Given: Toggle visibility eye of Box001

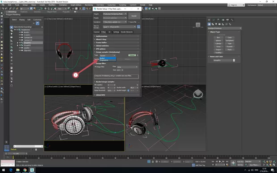Looking at the screenshot, I should coord(20,33).
